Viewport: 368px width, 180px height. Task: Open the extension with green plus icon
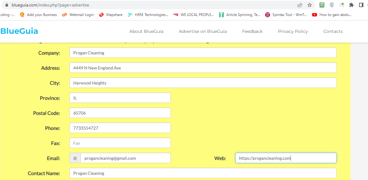pyautogui.click(x=342, y=5)
